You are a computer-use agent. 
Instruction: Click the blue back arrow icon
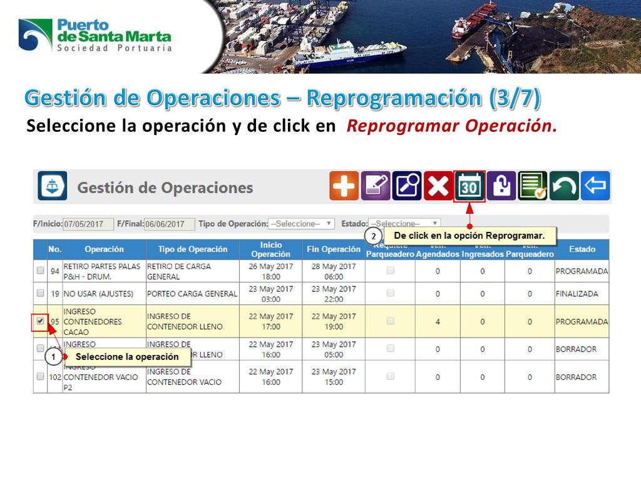595,186
